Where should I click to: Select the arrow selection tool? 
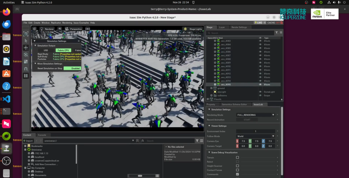click(26, 41)
